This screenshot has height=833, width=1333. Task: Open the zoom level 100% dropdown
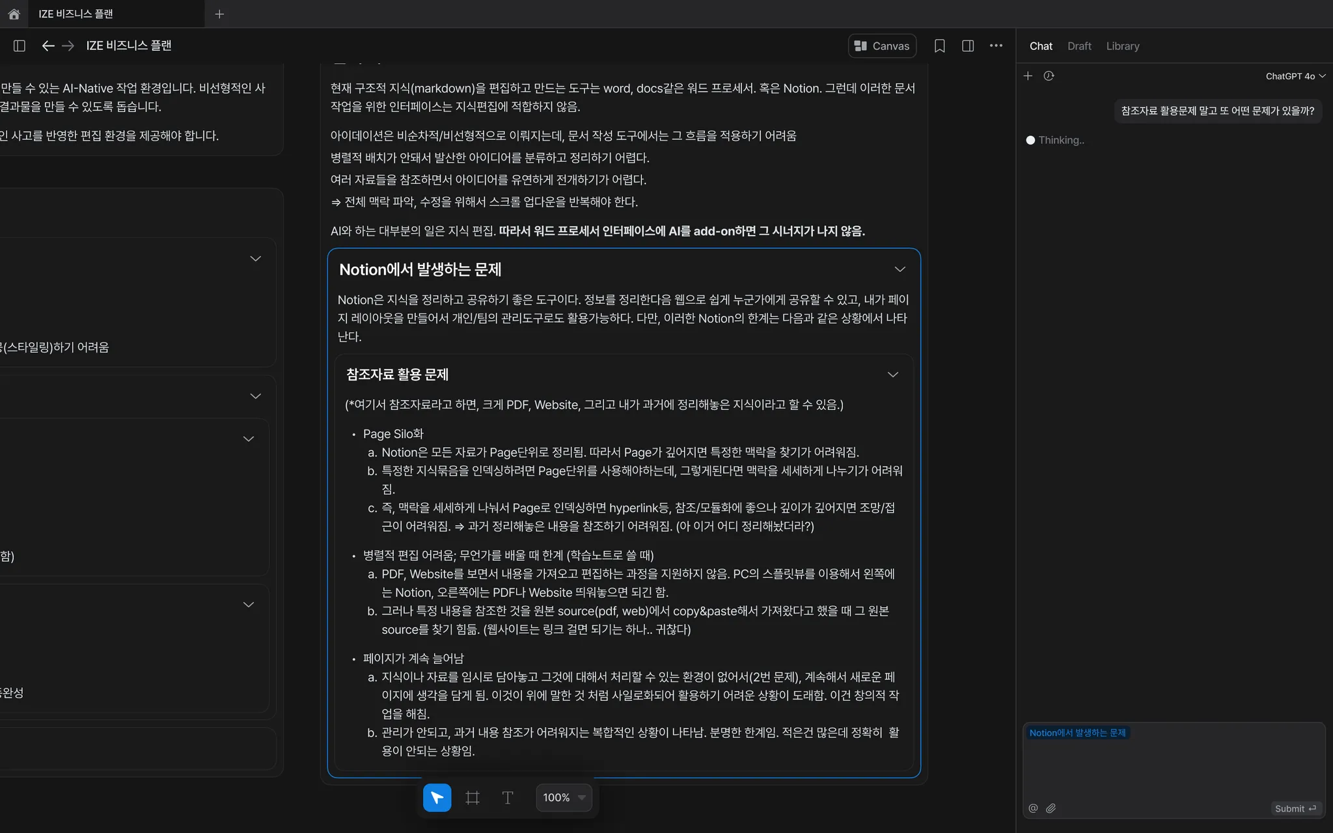563,797
